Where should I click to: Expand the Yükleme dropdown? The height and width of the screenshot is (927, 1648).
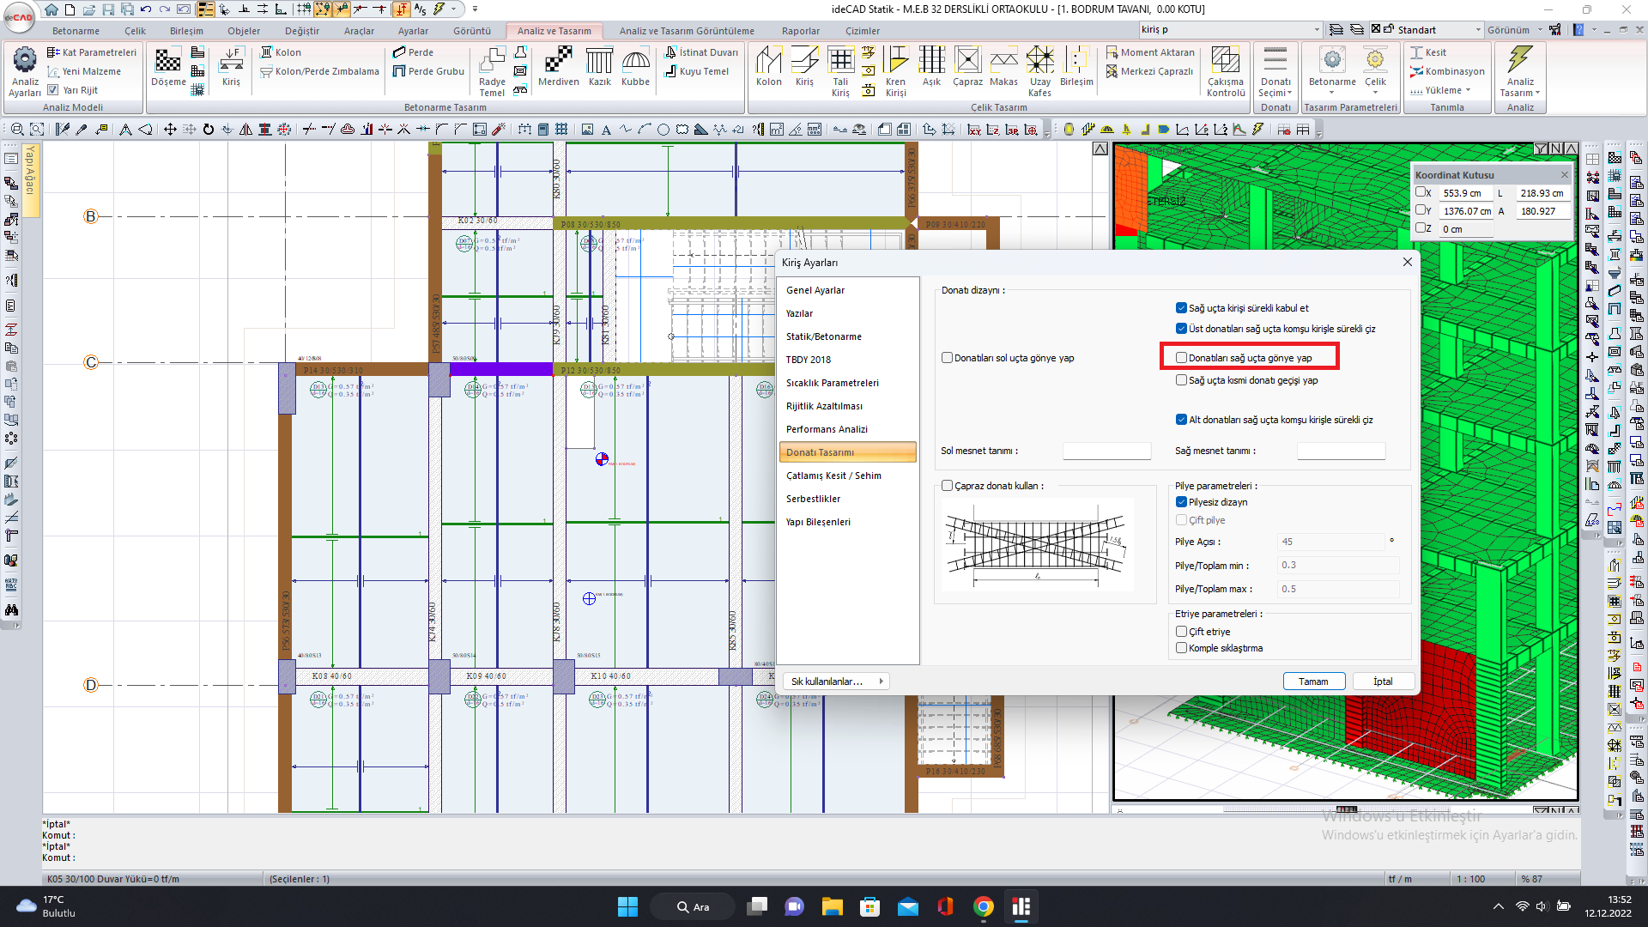pos(1446,90)
